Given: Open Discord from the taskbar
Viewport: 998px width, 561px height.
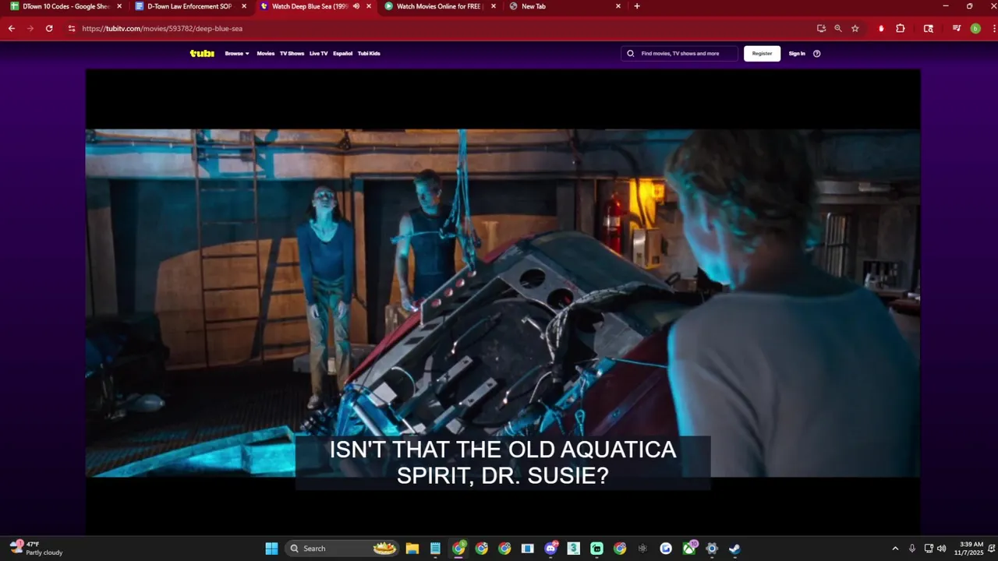Looking at the screenshot, I should 551,549.
